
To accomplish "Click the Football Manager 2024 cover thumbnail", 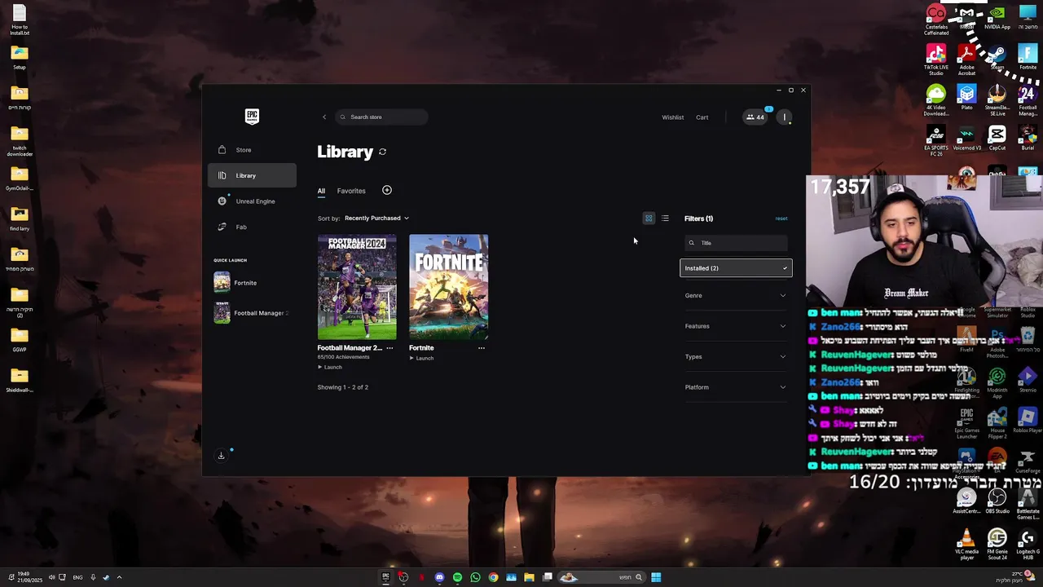I will click(x=357, y=287).
